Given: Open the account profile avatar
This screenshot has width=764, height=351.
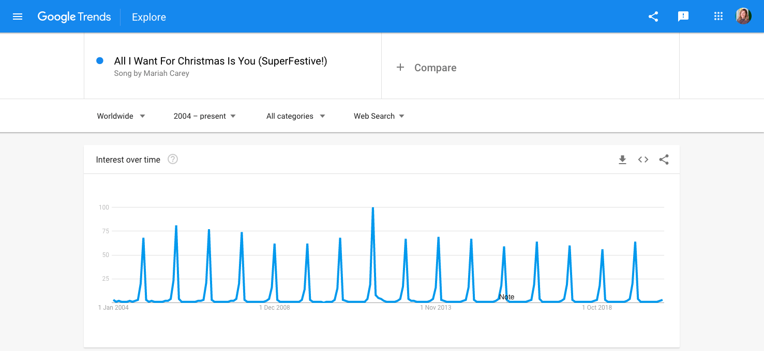Looking at the screenshot, I should click(743, 16).
